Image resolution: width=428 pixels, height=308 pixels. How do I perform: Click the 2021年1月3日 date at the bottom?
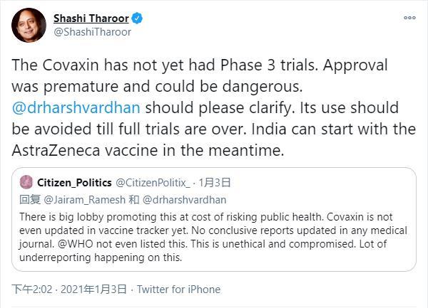point(96,290)
